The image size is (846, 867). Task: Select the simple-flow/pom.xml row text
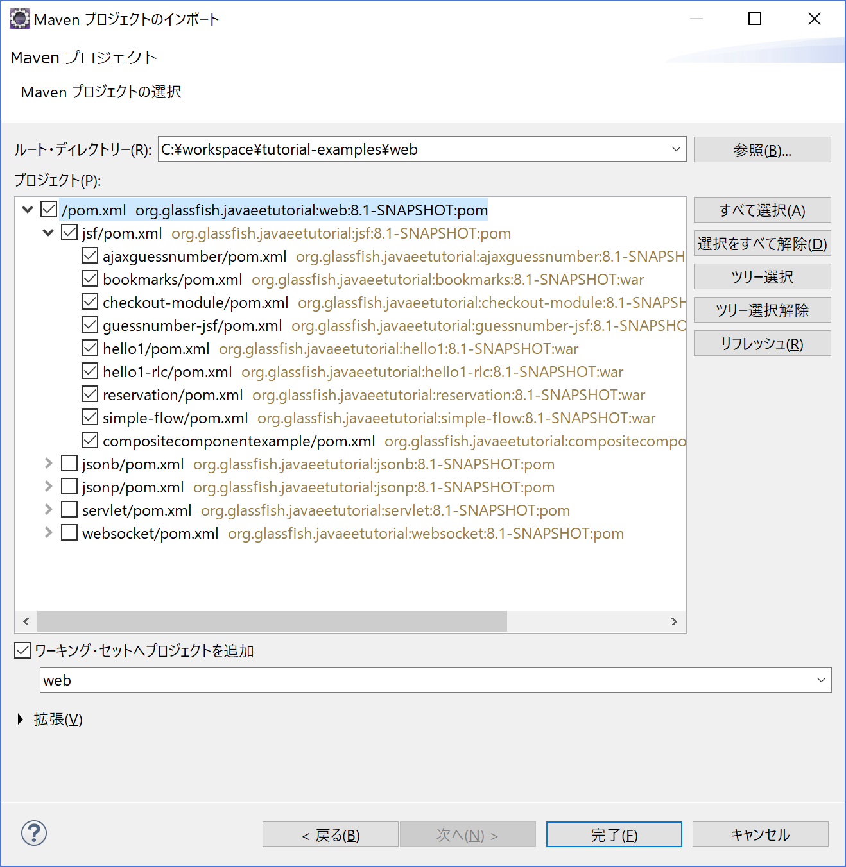click(x=379, y=417)
